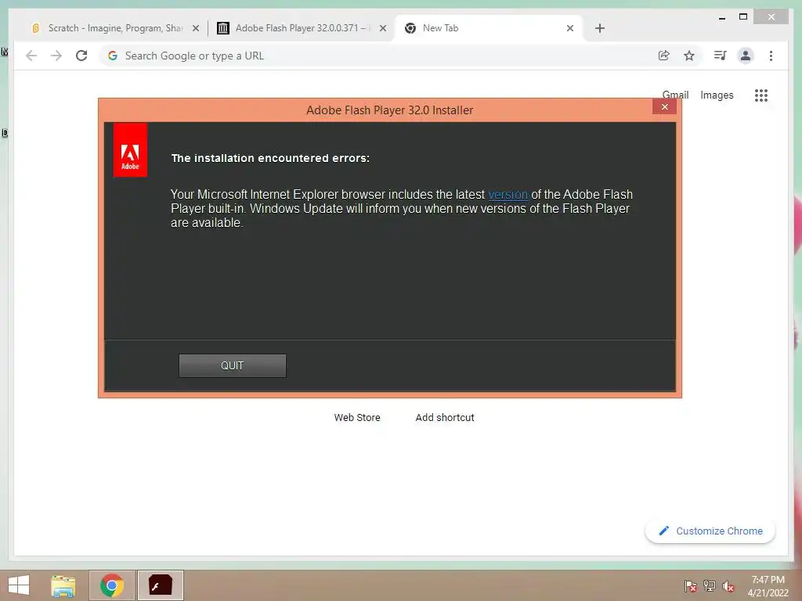Click the muted volume tray icon
802x601 pixels.
[728, 586]
